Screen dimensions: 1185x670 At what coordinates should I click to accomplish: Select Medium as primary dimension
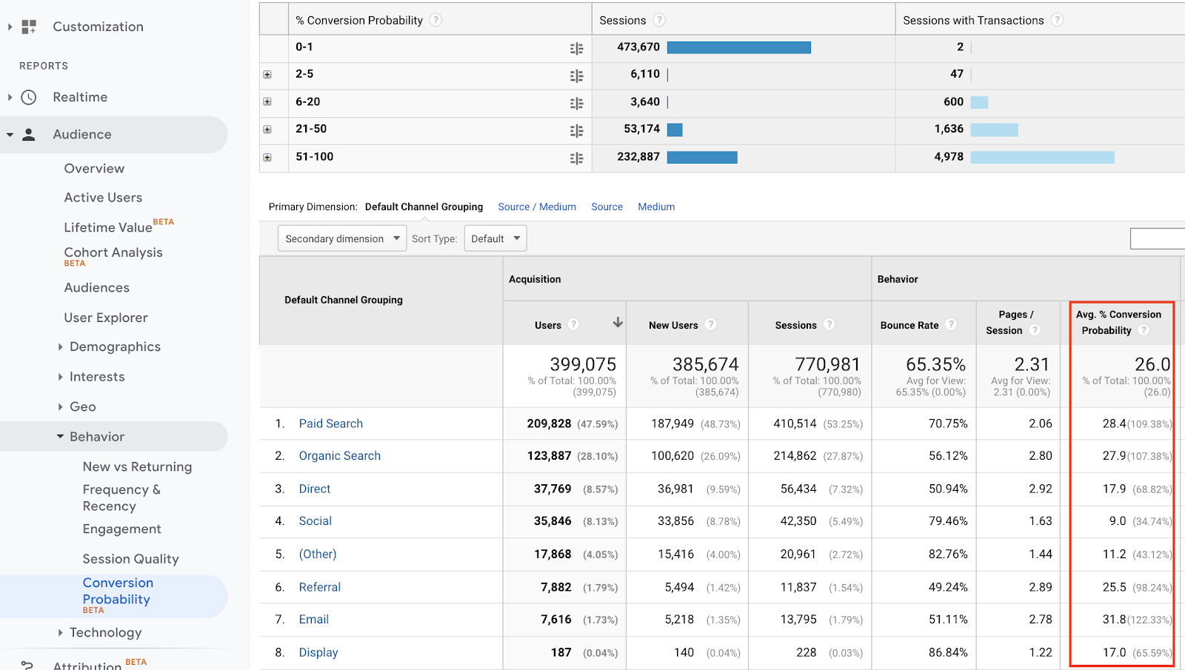[x=655, y=207]
